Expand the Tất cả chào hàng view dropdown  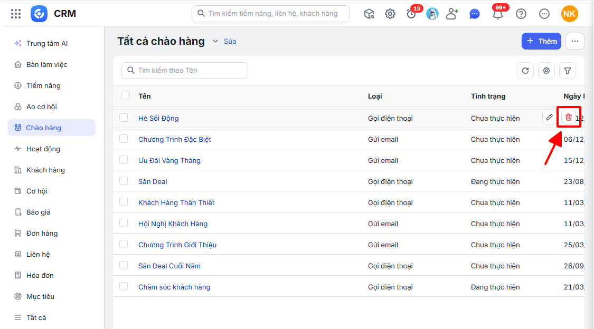click(x=215, y=41)
